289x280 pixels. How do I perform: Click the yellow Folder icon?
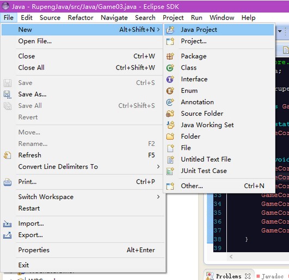pos(170,136)
